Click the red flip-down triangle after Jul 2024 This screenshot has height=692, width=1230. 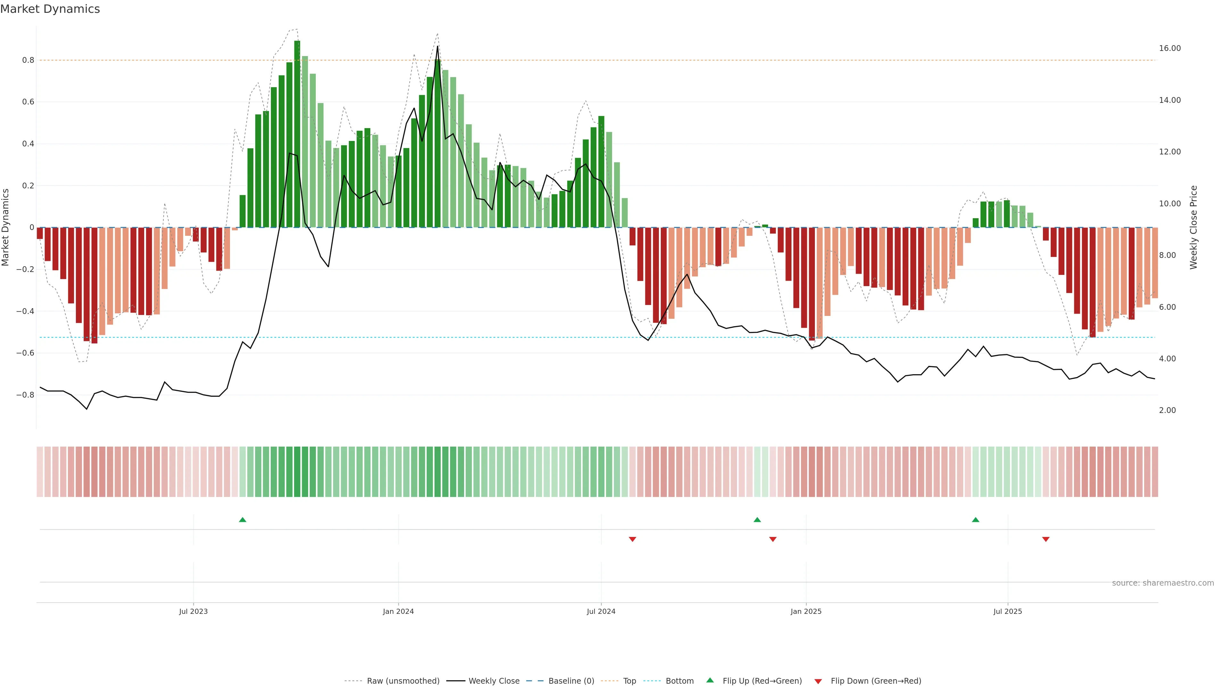632,539
